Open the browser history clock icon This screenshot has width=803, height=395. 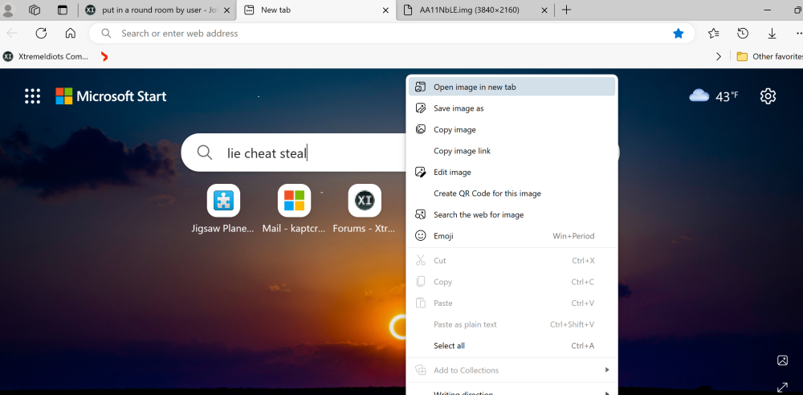(x=743, y=34)
